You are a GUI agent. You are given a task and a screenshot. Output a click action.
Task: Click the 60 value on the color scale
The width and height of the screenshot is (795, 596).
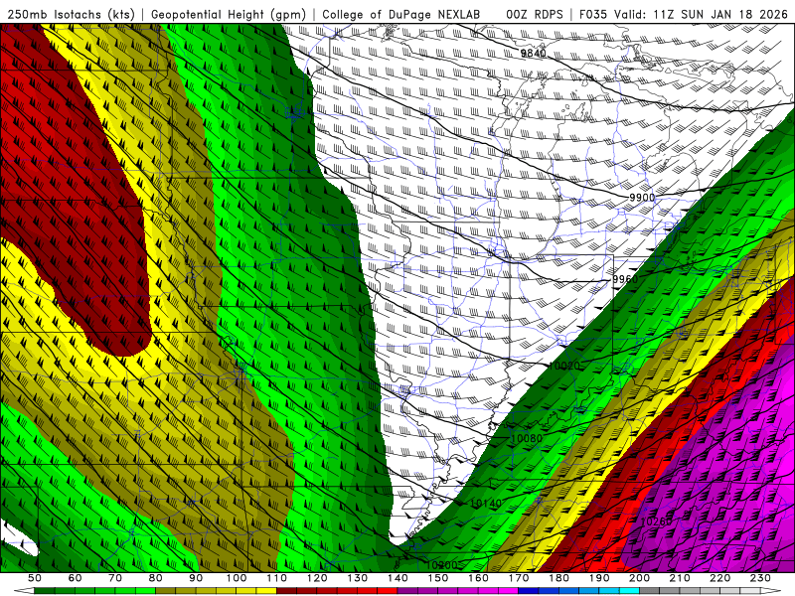click(75, 578)
